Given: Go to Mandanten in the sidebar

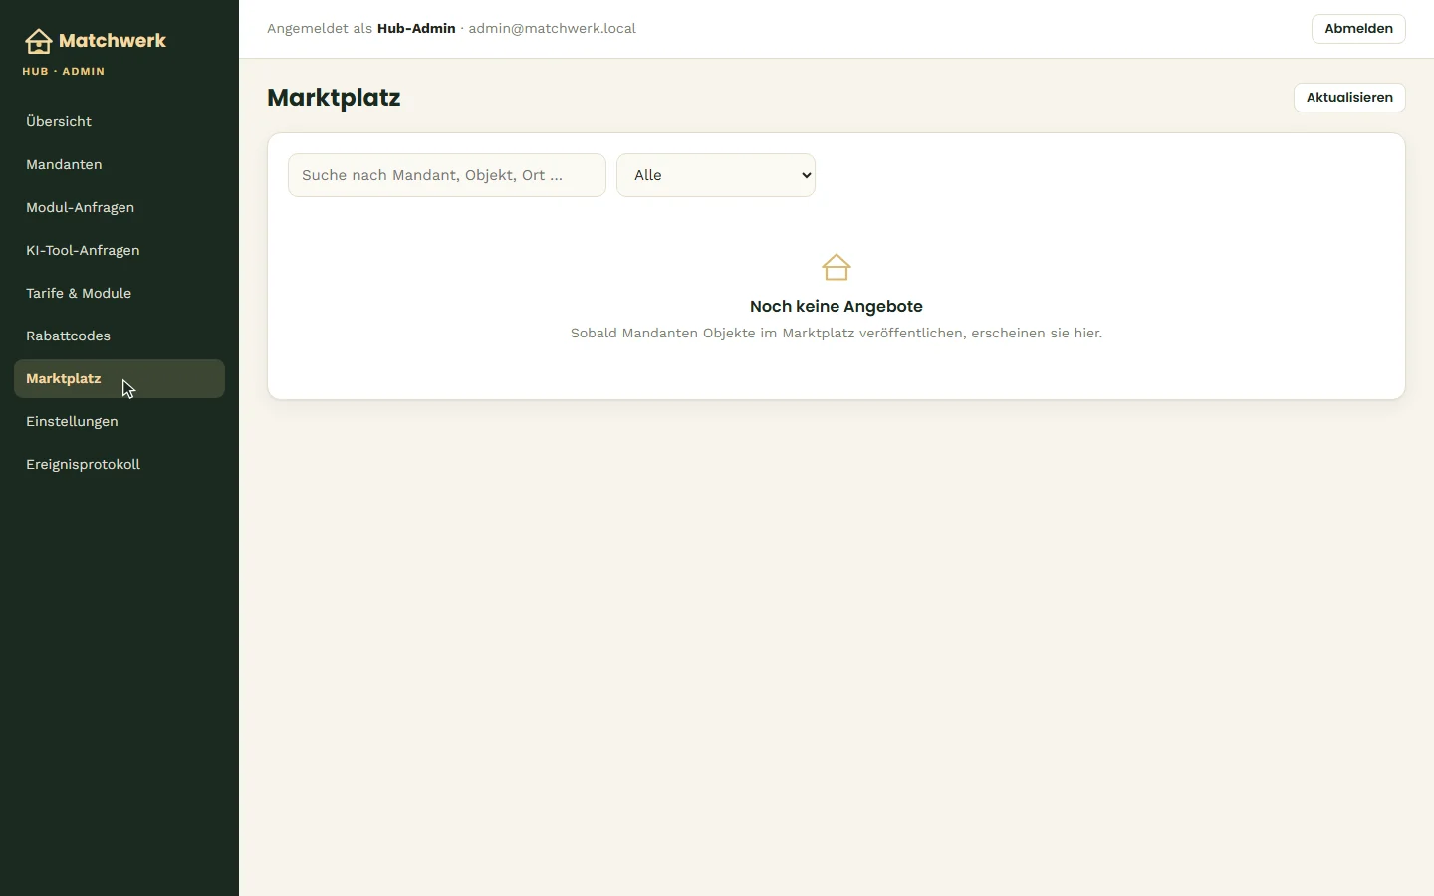Looking at the screenshot, I should click(x=119, y=164).
